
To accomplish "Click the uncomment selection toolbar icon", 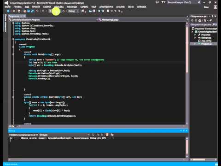I will tap(103, 11).
